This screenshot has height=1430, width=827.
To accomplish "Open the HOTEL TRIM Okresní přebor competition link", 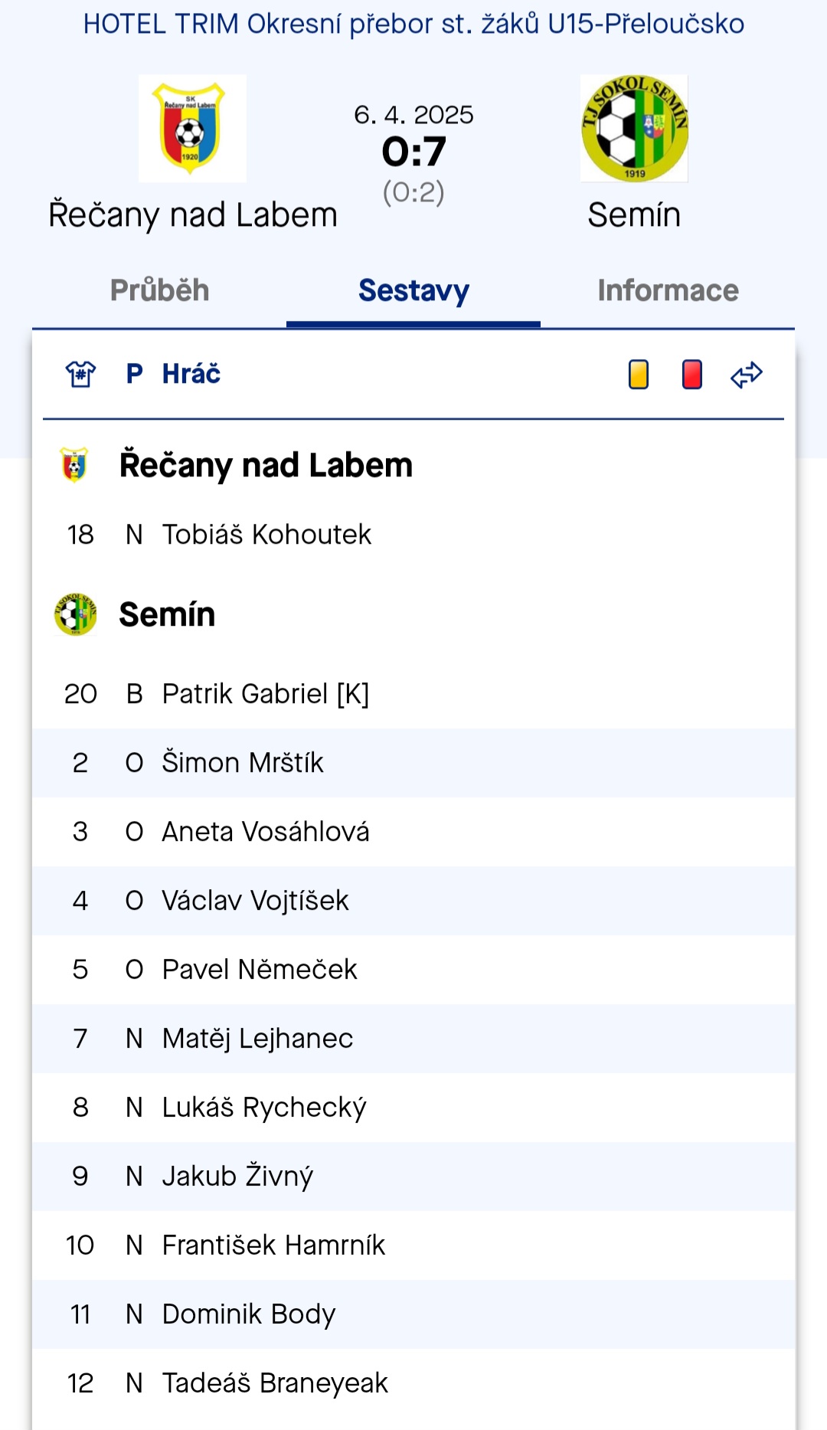I will 413,24.
